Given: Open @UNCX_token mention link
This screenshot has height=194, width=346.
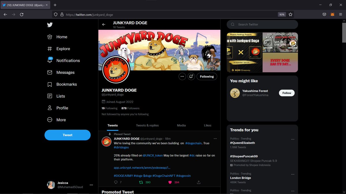Looking at the screenshot, I should point(153,155).
